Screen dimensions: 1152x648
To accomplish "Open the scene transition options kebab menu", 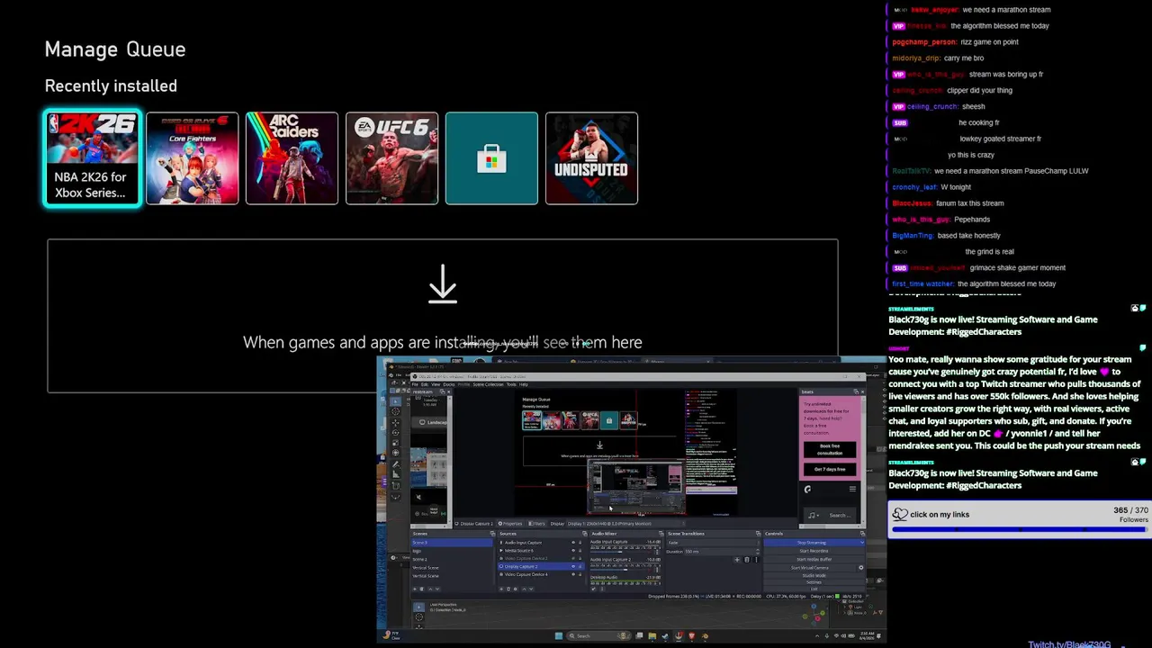I will click(756, 560).
